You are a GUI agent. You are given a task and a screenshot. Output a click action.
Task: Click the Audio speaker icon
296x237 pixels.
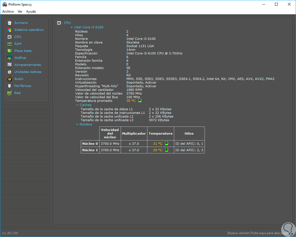(10, 79)
